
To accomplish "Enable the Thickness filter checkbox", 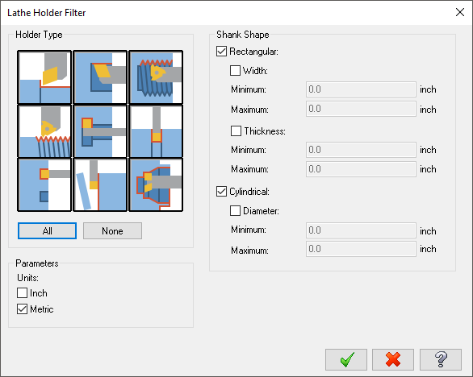I will point(236,131).
